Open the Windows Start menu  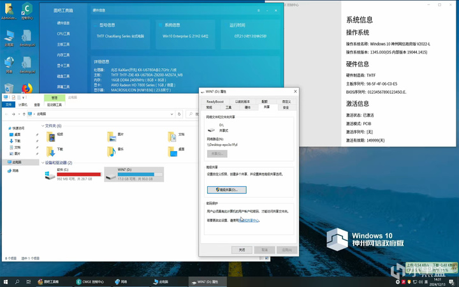(5, 282)
